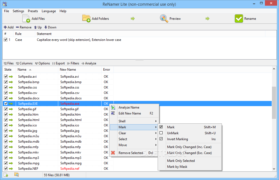
Task: Click the red X Remove Selected icon
Action: pyautogui.click(x=113, y=153)
